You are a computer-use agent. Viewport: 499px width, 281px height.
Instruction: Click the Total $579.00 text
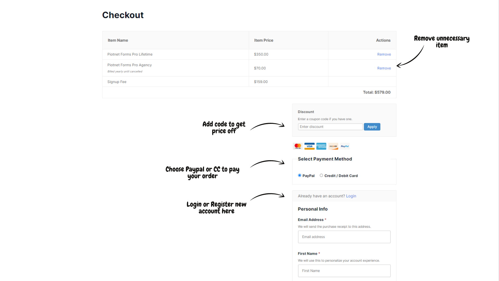coord(377,92)
